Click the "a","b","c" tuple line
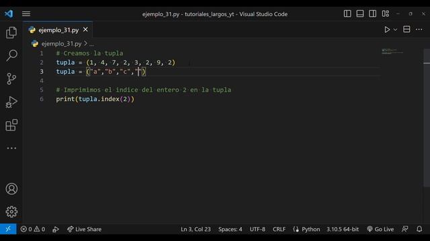The height and width of the screenshot is (241, 430). pyautogui.click(x=101, y=72)
